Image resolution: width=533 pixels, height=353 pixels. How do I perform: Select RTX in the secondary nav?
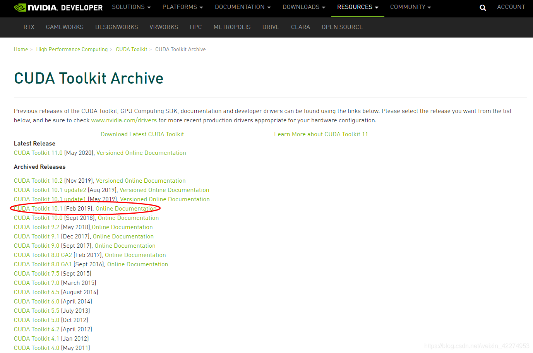point(29,27)
